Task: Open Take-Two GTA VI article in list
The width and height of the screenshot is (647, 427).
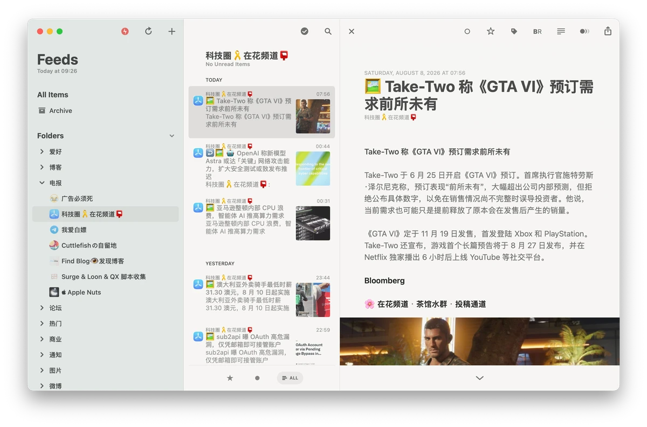Action: tap(261, 112)
